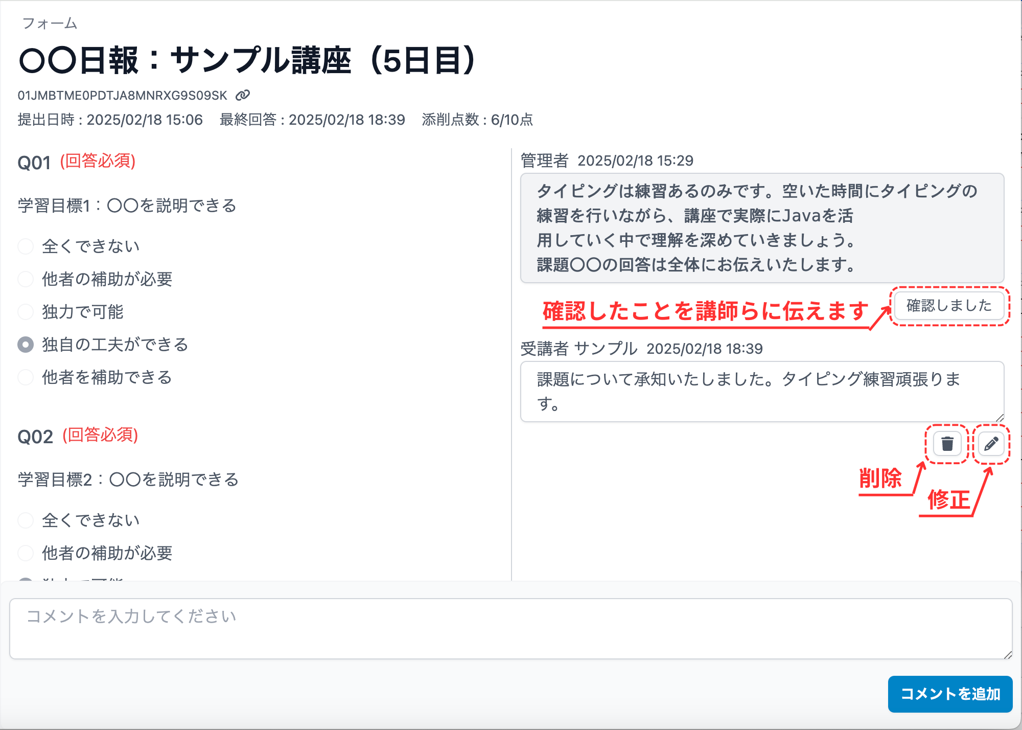Viewport: 1022px width, 730px height.
Task: Click the 受講者 サンプル name
Action: [x=577, y=349]
